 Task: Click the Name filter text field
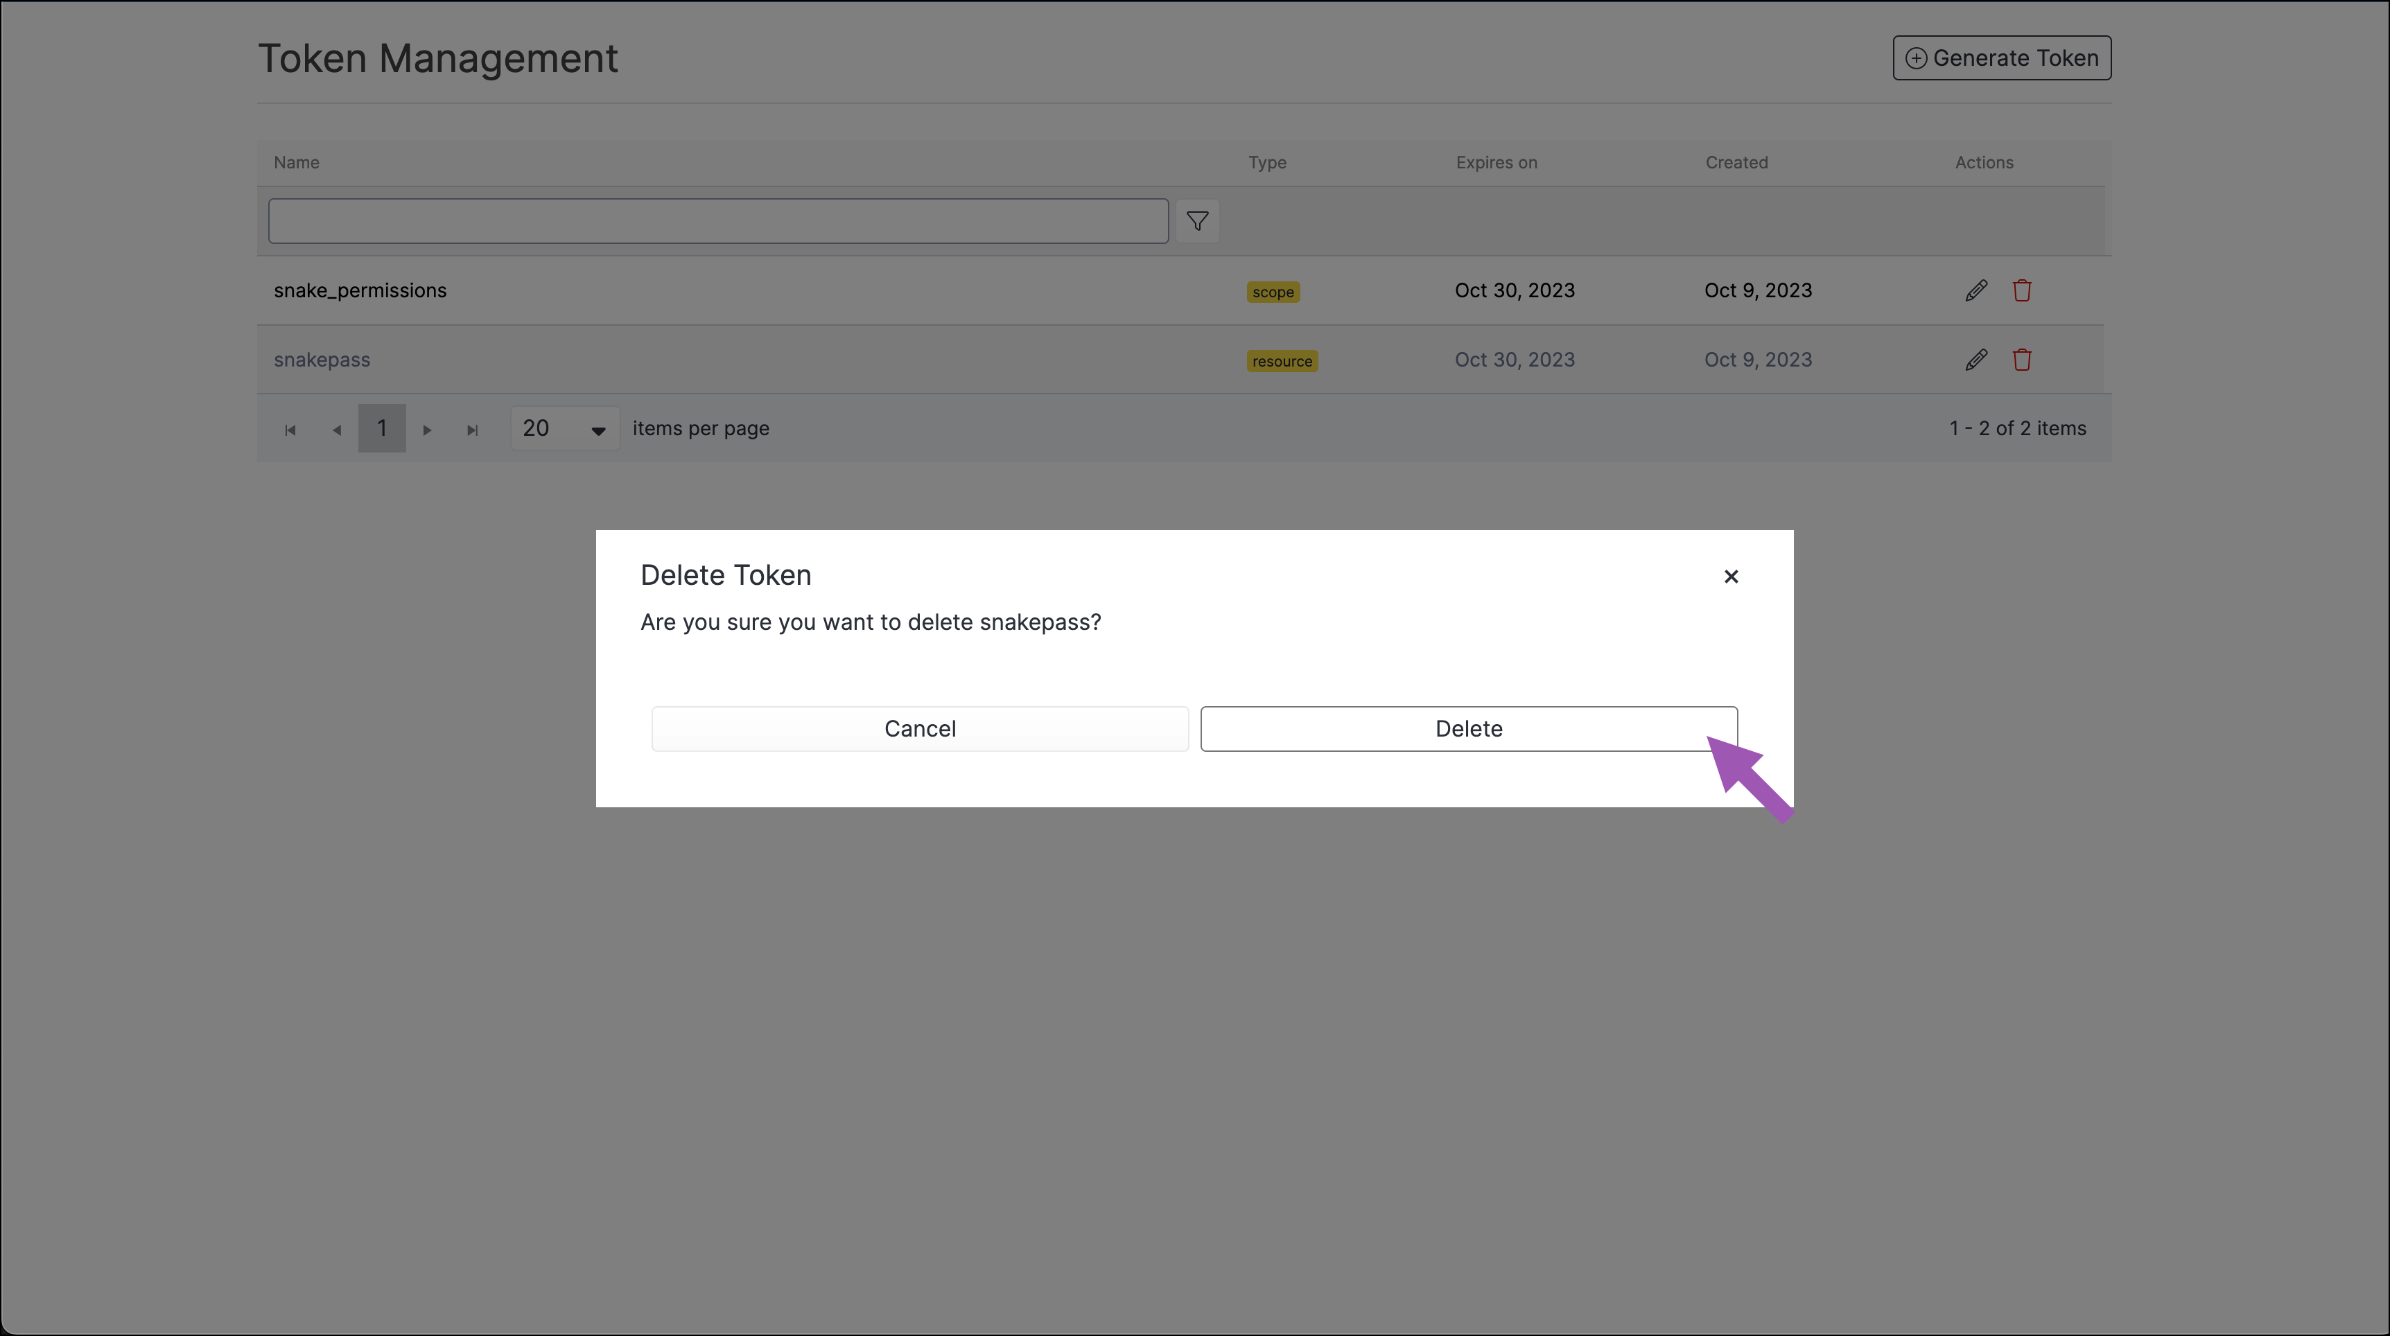[717, 221]
